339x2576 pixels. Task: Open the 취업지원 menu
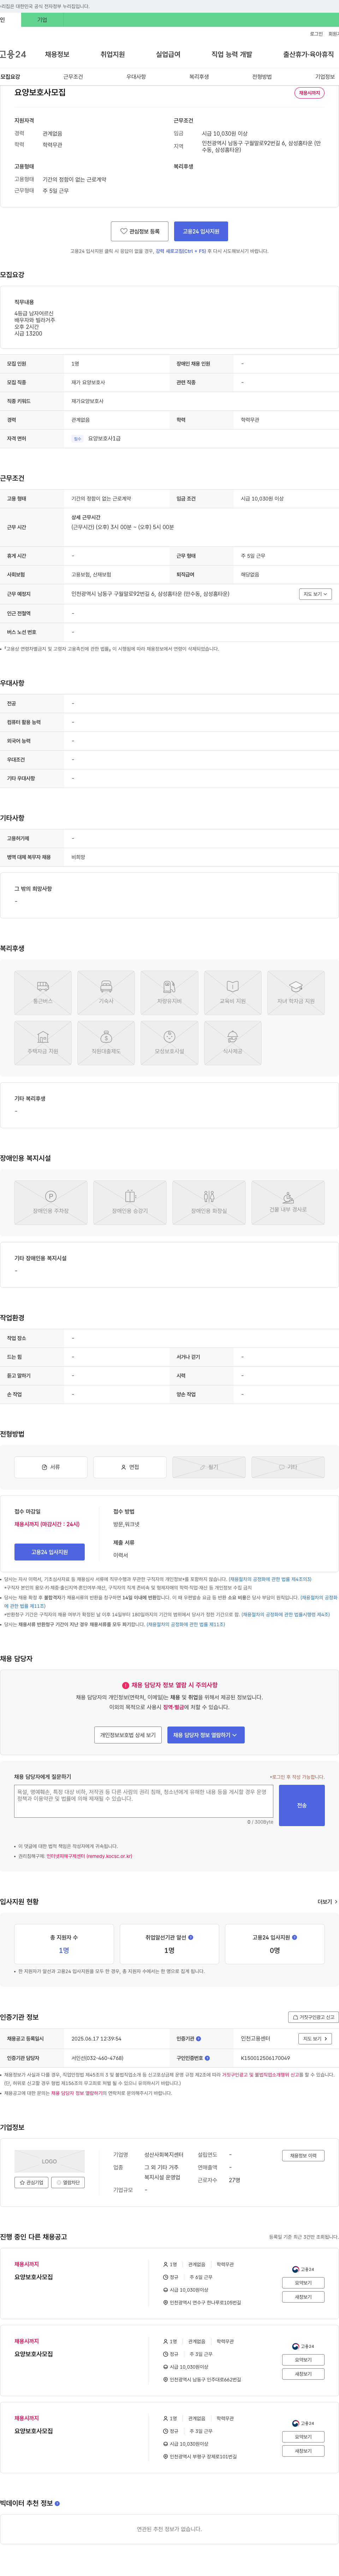(113, 54)
